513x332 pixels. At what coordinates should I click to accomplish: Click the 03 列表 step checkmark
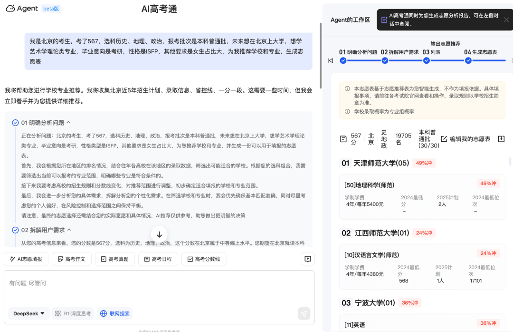click(x=427, y=60)
